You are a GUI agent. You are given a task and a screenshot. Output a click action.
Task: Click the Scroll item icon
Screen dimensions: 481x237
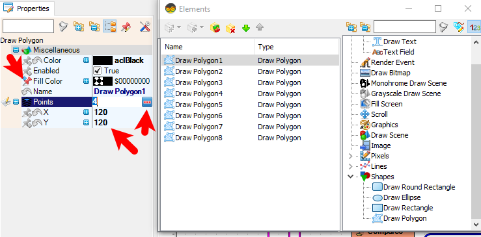click(365, 114)
